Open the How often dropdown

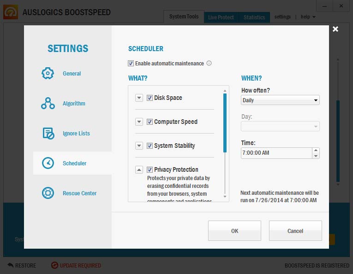coord(280,100)
